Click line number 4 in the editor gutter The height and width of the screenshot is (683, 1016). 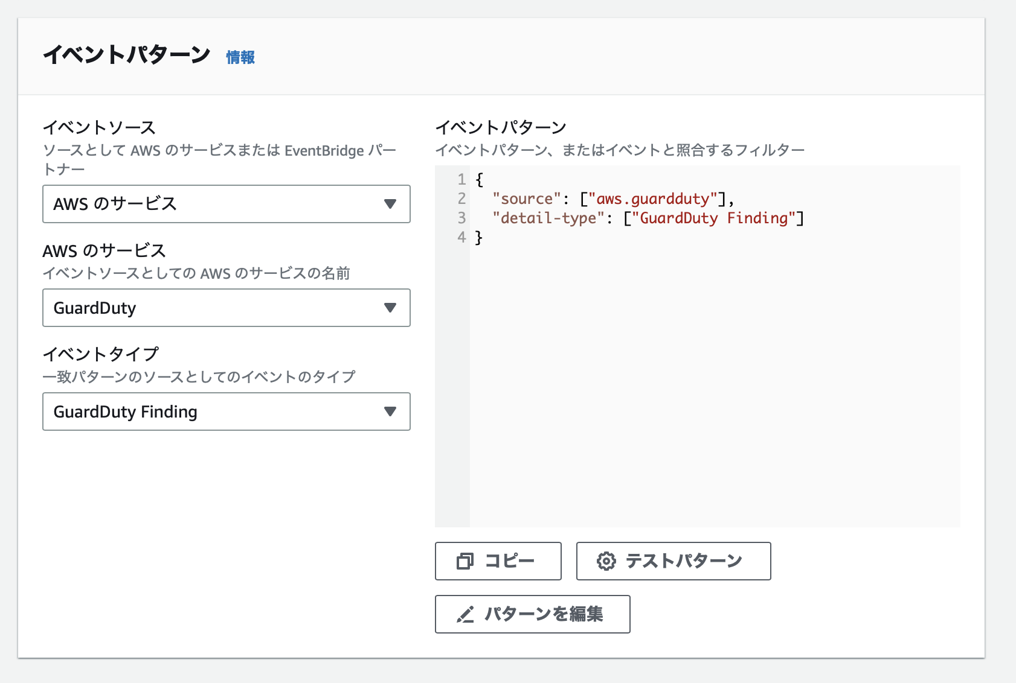coord(461,237)
